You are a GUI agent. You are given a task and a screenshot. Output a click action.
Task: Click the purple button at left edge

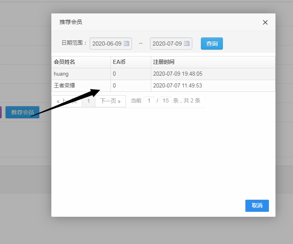click(1, 112)
